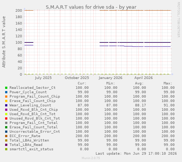182x162 pixels.
Task: Click the brown ECC_Error_Rate swatch
Action: [x=6, y=136]
